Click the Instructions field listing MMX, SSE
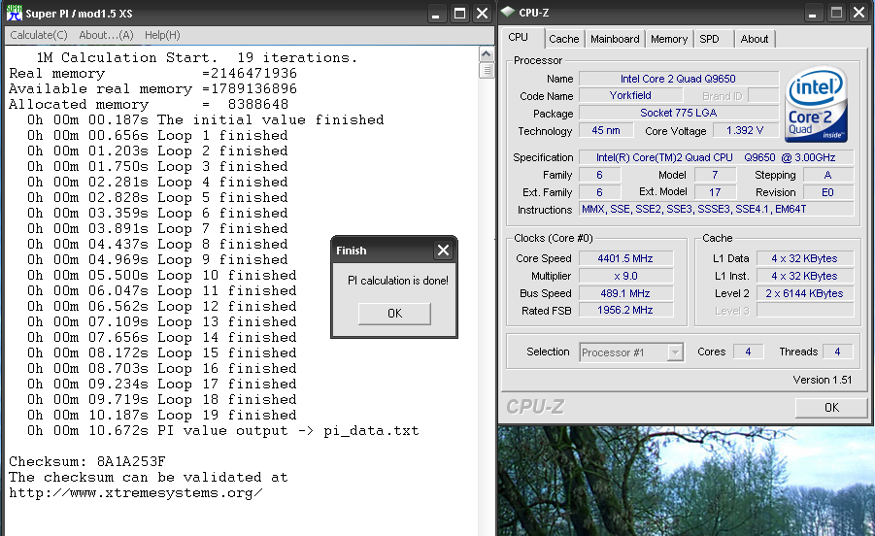 pyautogui.click(x=716, y=209)
